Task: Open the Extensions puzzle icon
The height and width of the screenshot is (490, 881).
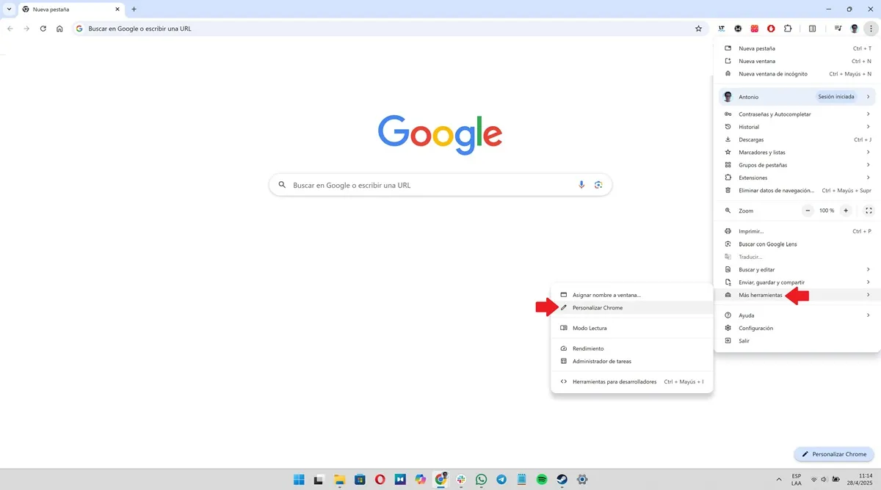Action: tap(788, 29)
